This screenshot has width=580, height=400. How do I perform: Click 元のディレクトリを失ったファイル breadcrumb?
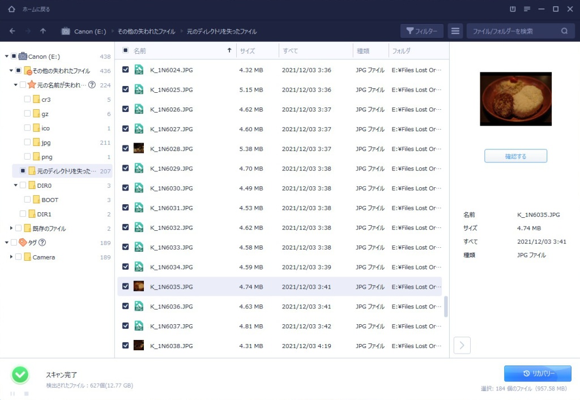coord(221,31)
